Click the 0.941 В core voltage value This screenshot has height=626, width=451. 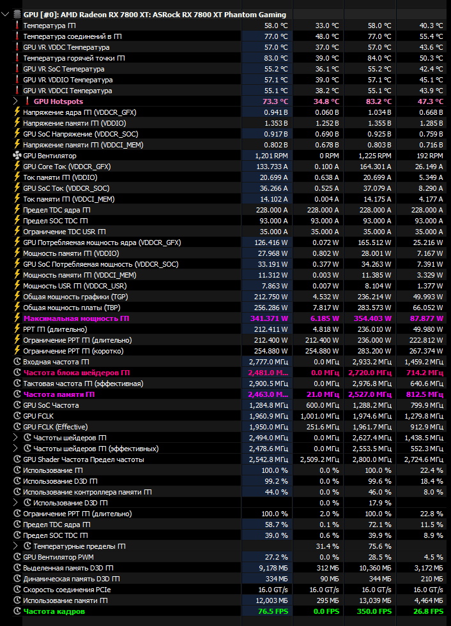(276, 112)
